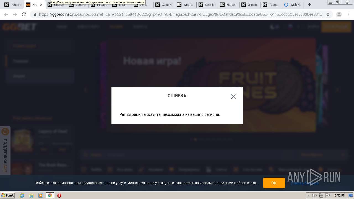This screenshot has height=199, width=354.
Task: Open a new browser tab
Action: click(309, 5)
